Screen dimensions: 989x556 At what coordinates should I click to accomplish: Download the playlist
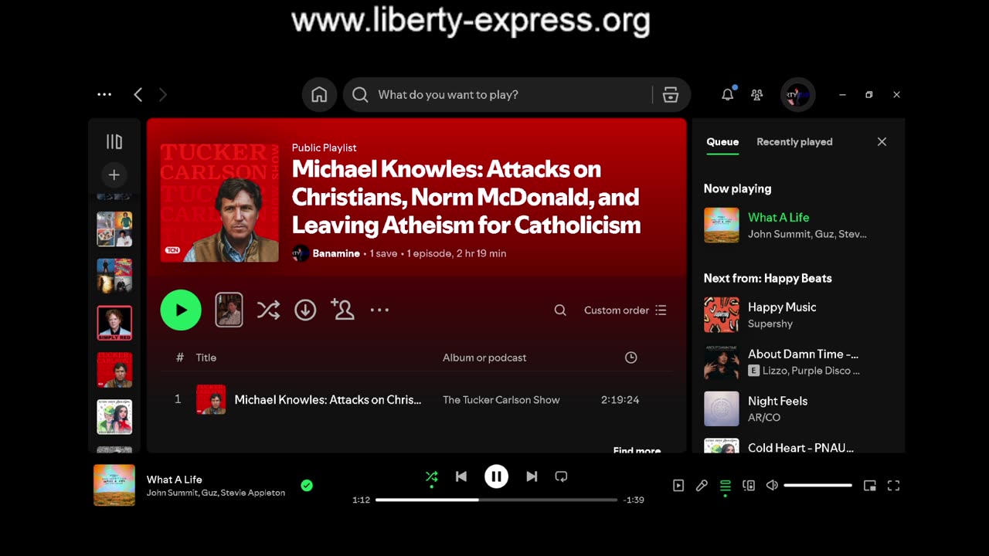305,310
